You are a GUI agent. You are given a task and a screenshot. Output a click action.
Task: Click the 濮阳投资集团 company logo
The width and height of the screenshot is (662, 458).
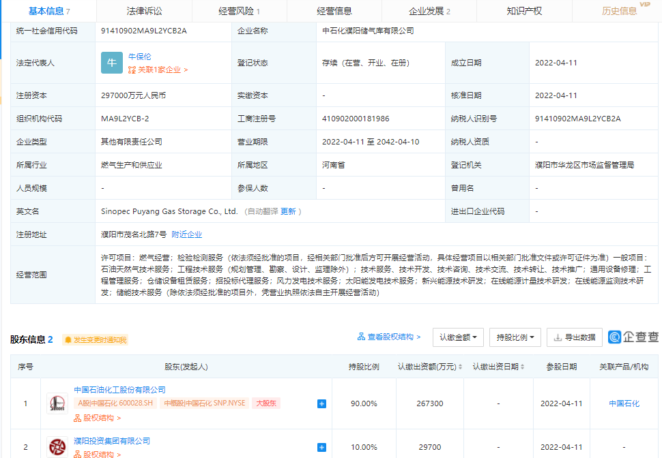[x=57, y=447]
